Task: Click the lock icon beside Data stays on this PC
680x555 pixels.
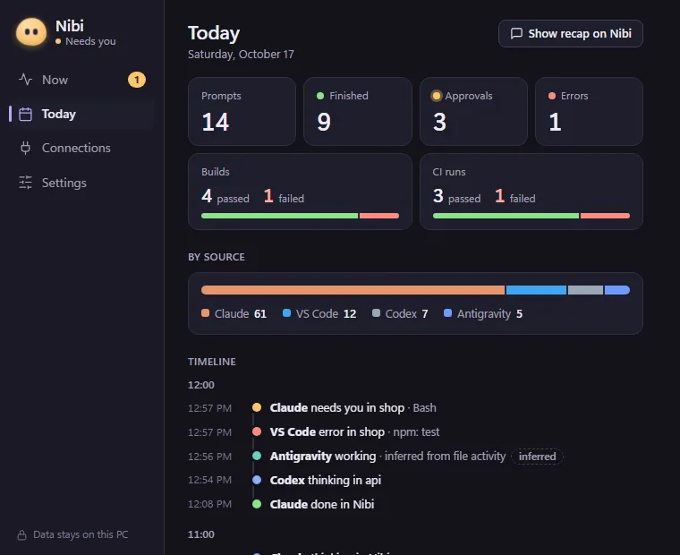Action: pos(21,535)
